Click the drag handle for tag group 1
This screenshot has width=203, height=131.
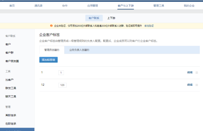coord(196,73)
